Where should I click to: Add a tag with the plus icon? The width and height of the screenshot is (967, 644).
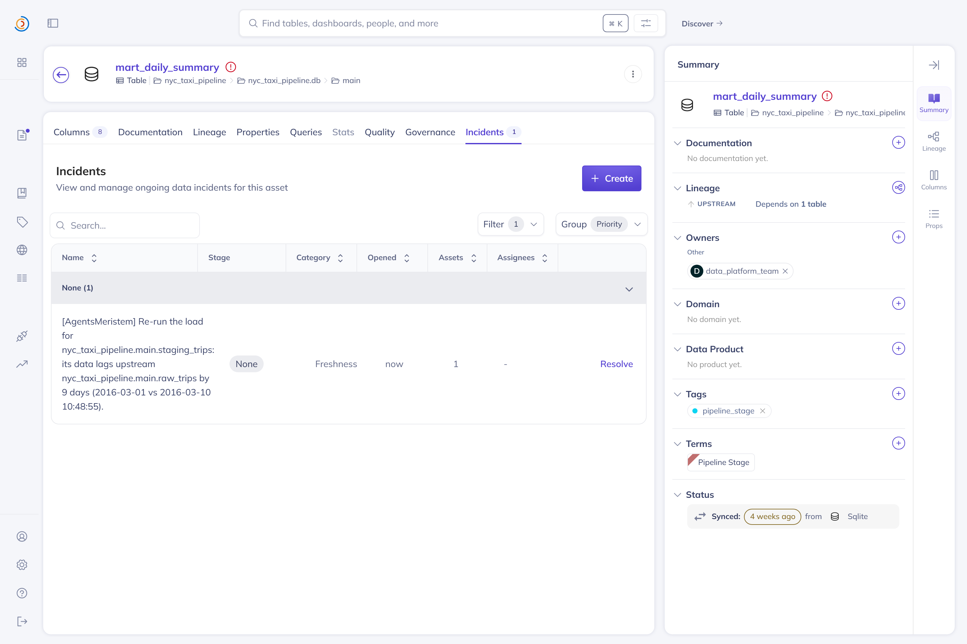[898, 393]
